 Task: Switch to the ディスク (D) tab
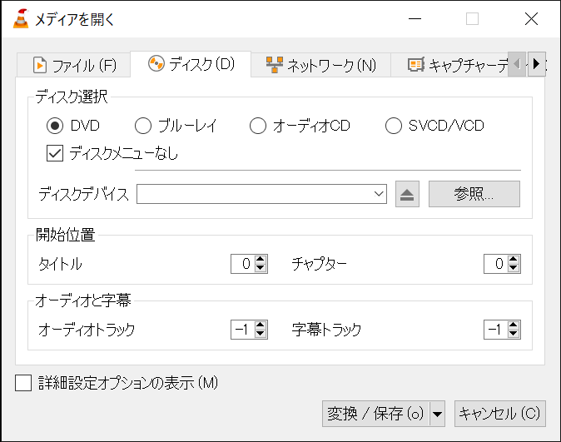[191, 64]
